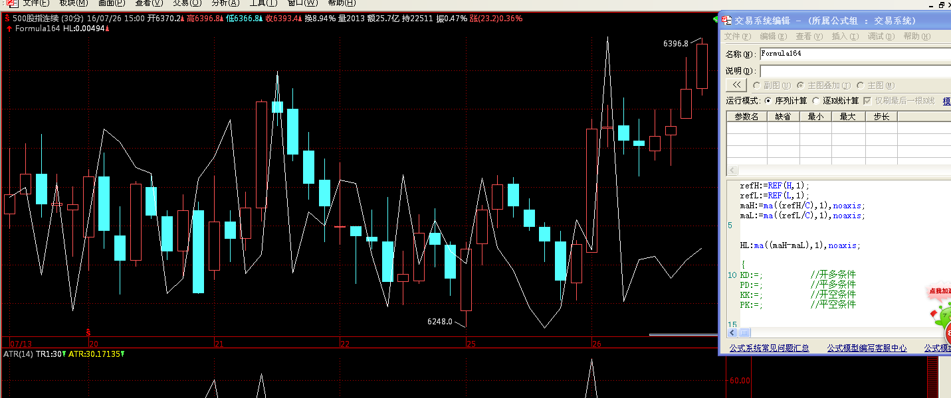This screenshot has width=951, height=398.
Task: Click the PD:=; 平多条件 code line
Action: [798, 285]
